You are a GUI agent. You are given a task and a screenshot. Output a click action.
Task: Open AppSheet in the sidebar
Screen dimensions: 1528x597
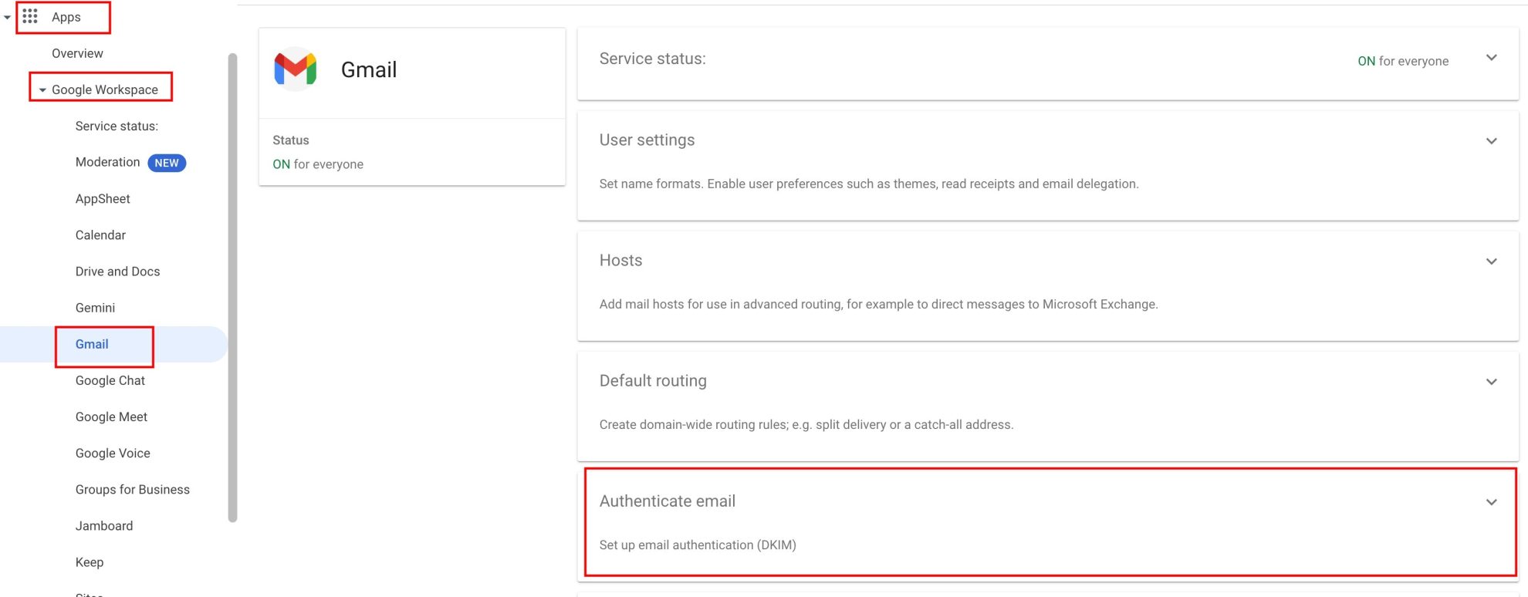click(x=103, y=199)
